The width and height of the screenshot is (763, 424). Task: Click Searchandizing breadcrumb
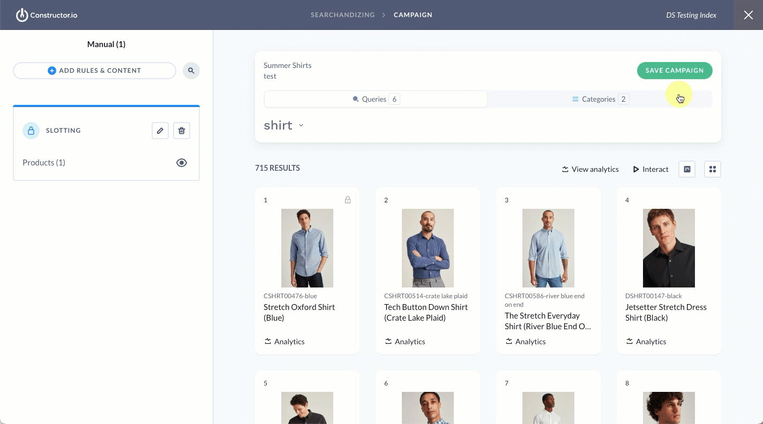pyautogui.click(x=343, y=15)
